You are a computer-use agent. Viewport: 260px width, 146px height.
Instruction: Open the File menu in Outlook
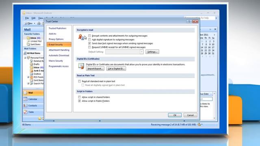point(27,18)
